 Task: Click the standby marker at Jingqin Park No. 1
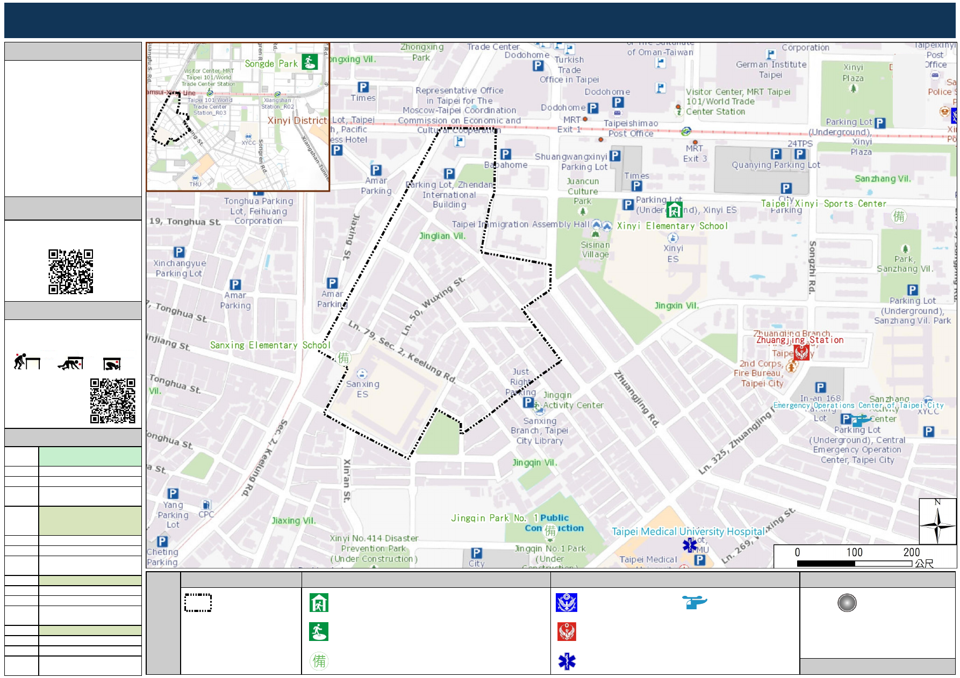click(x=550, y=531)
